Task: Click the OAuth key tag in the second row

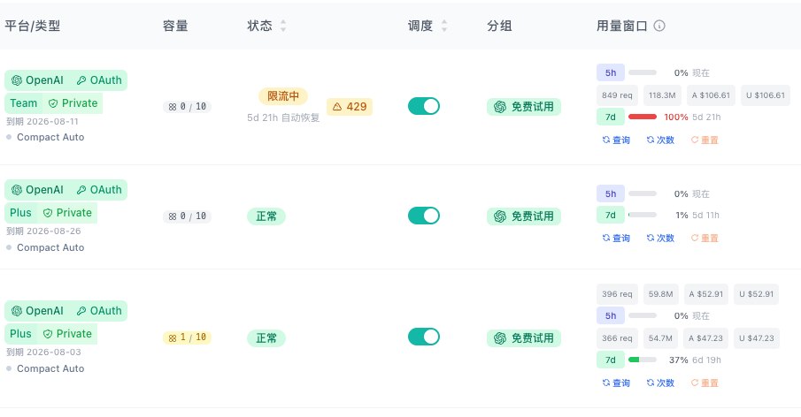Action: point(99,190)
